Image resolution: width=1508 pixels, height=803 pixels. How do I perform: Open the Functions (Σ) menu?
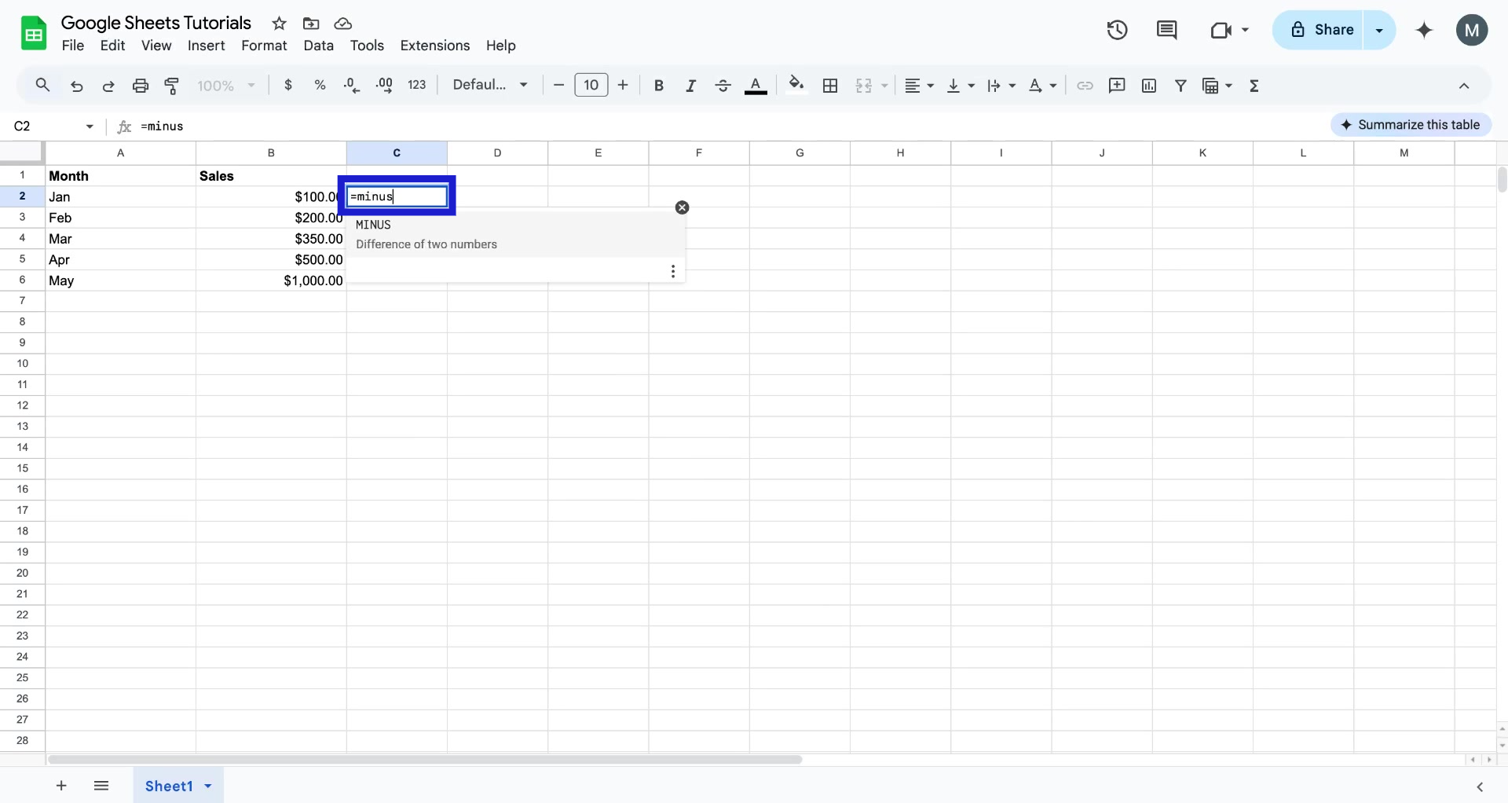[1254, 85]
